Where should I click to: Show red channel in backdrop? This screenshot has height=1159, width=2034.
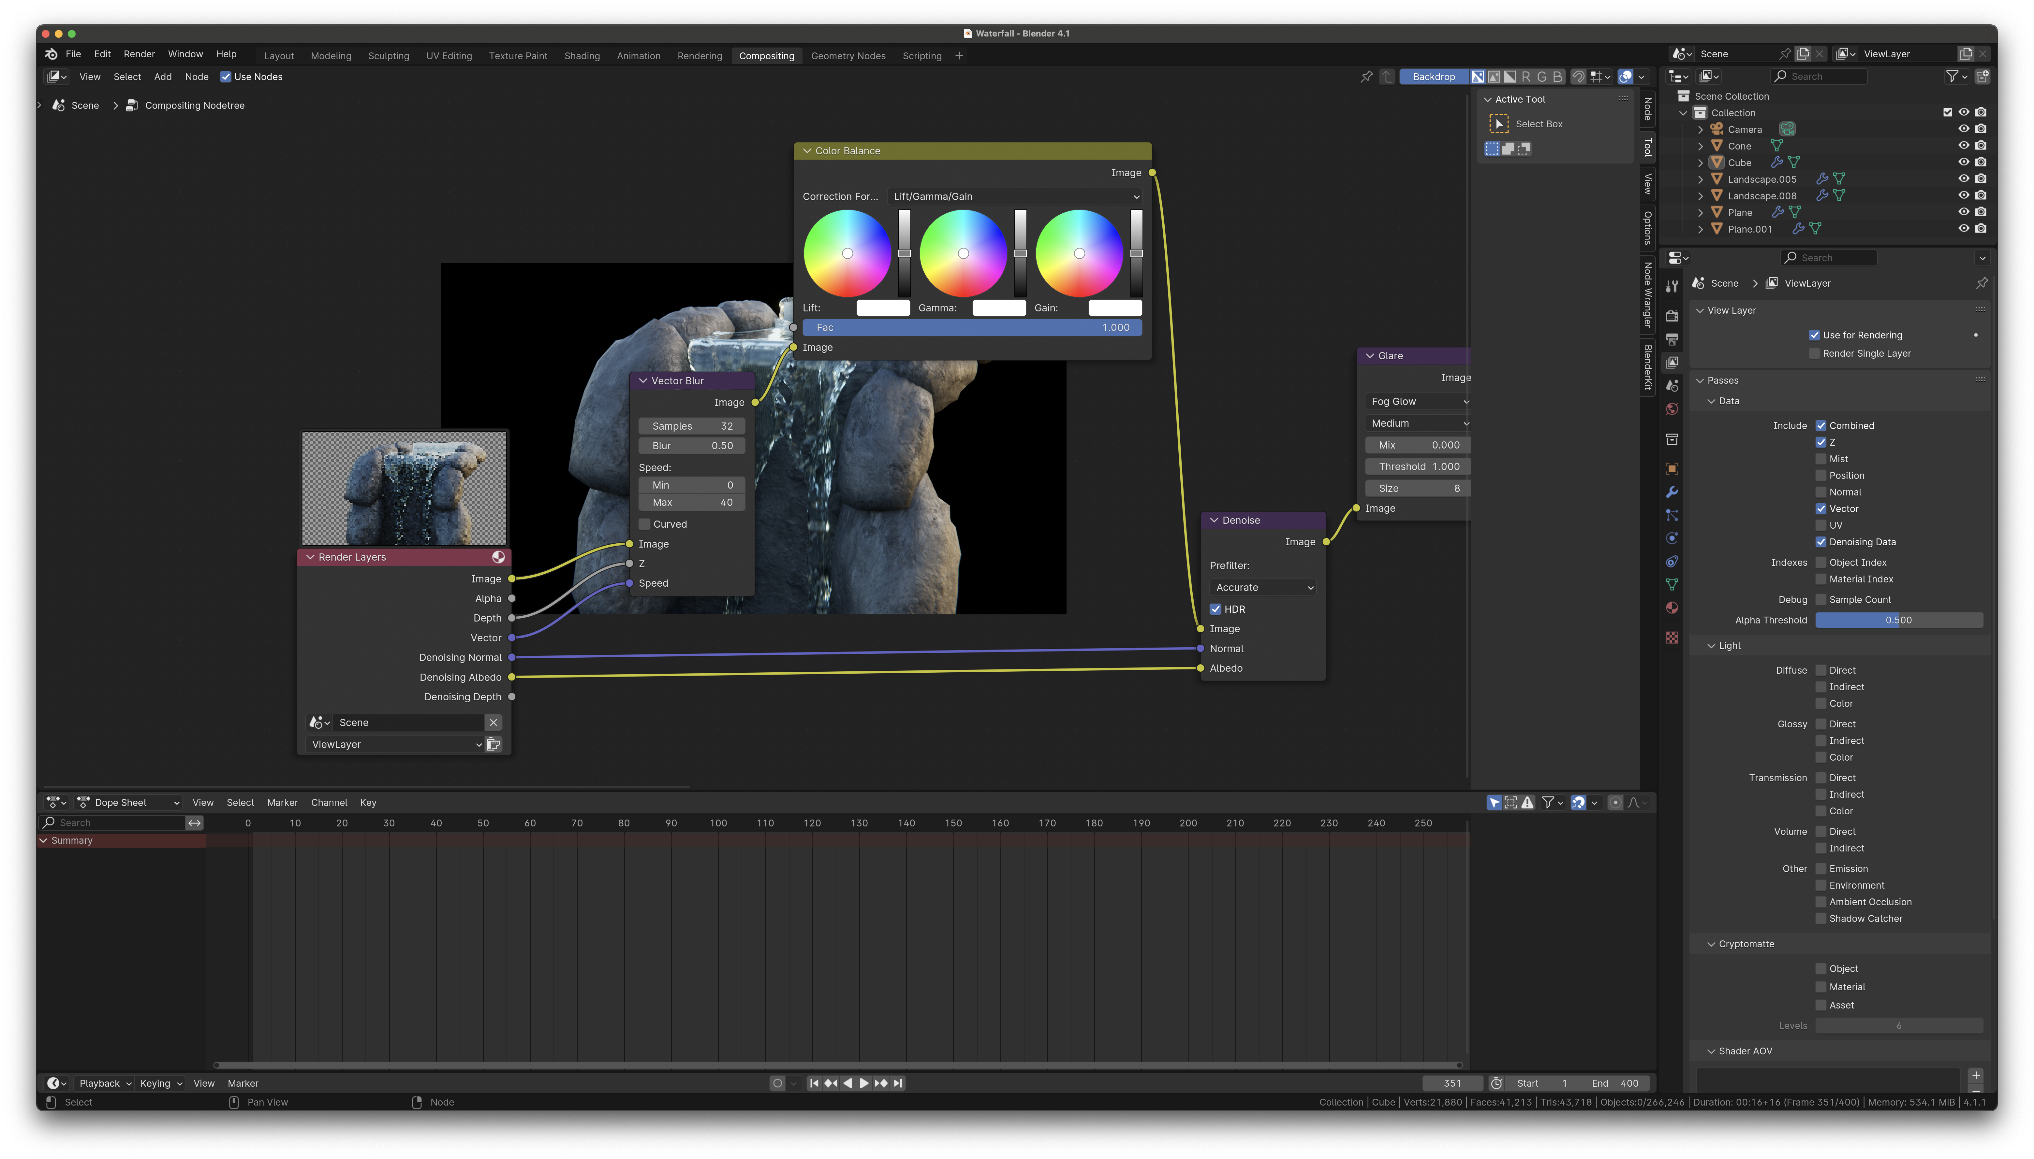tap(1525, 77)
